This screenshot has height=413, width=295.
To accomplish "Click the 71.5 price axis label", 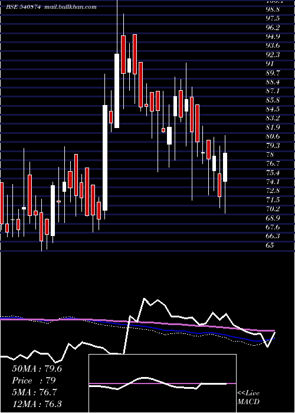I will (x=273, y=200).
